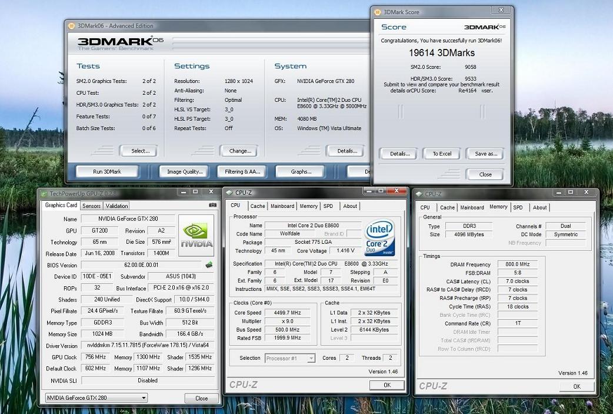
Task: Click the Level 2 cache value 6144 KBytes
Action: pyautogui.click(x=374, y=329)
